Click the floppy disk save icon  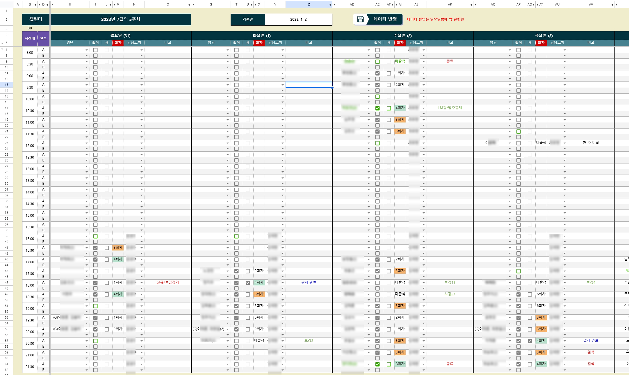coord(360,19)
